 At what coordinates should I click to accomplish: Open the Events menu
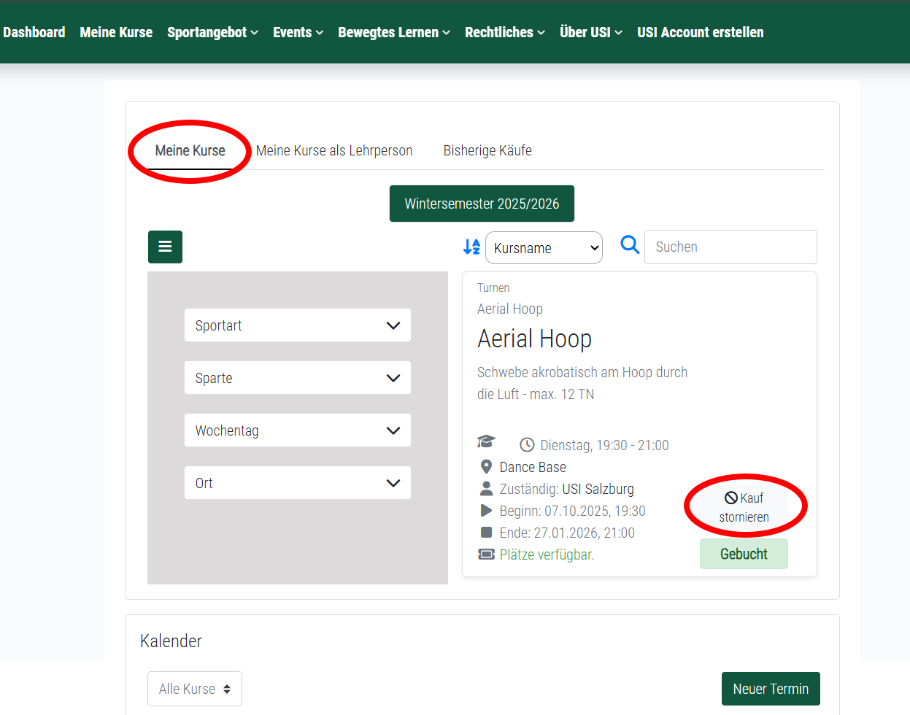pos(298,32)
